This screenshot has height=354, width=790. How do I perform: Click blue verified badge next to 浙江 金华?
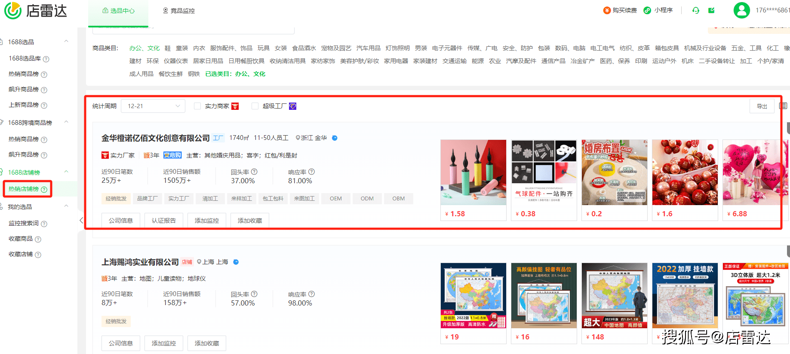pos(335,138)
